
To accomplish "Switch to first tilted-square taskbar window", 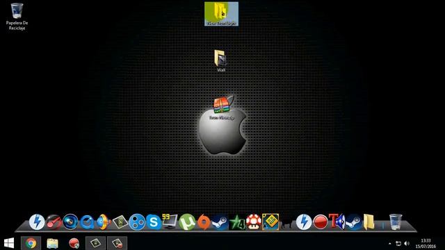I will (96, 243).
